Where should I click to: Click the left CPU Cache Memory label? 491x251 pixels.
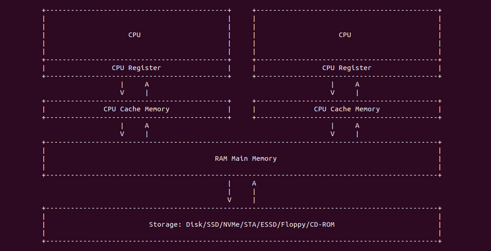(136, 109)
